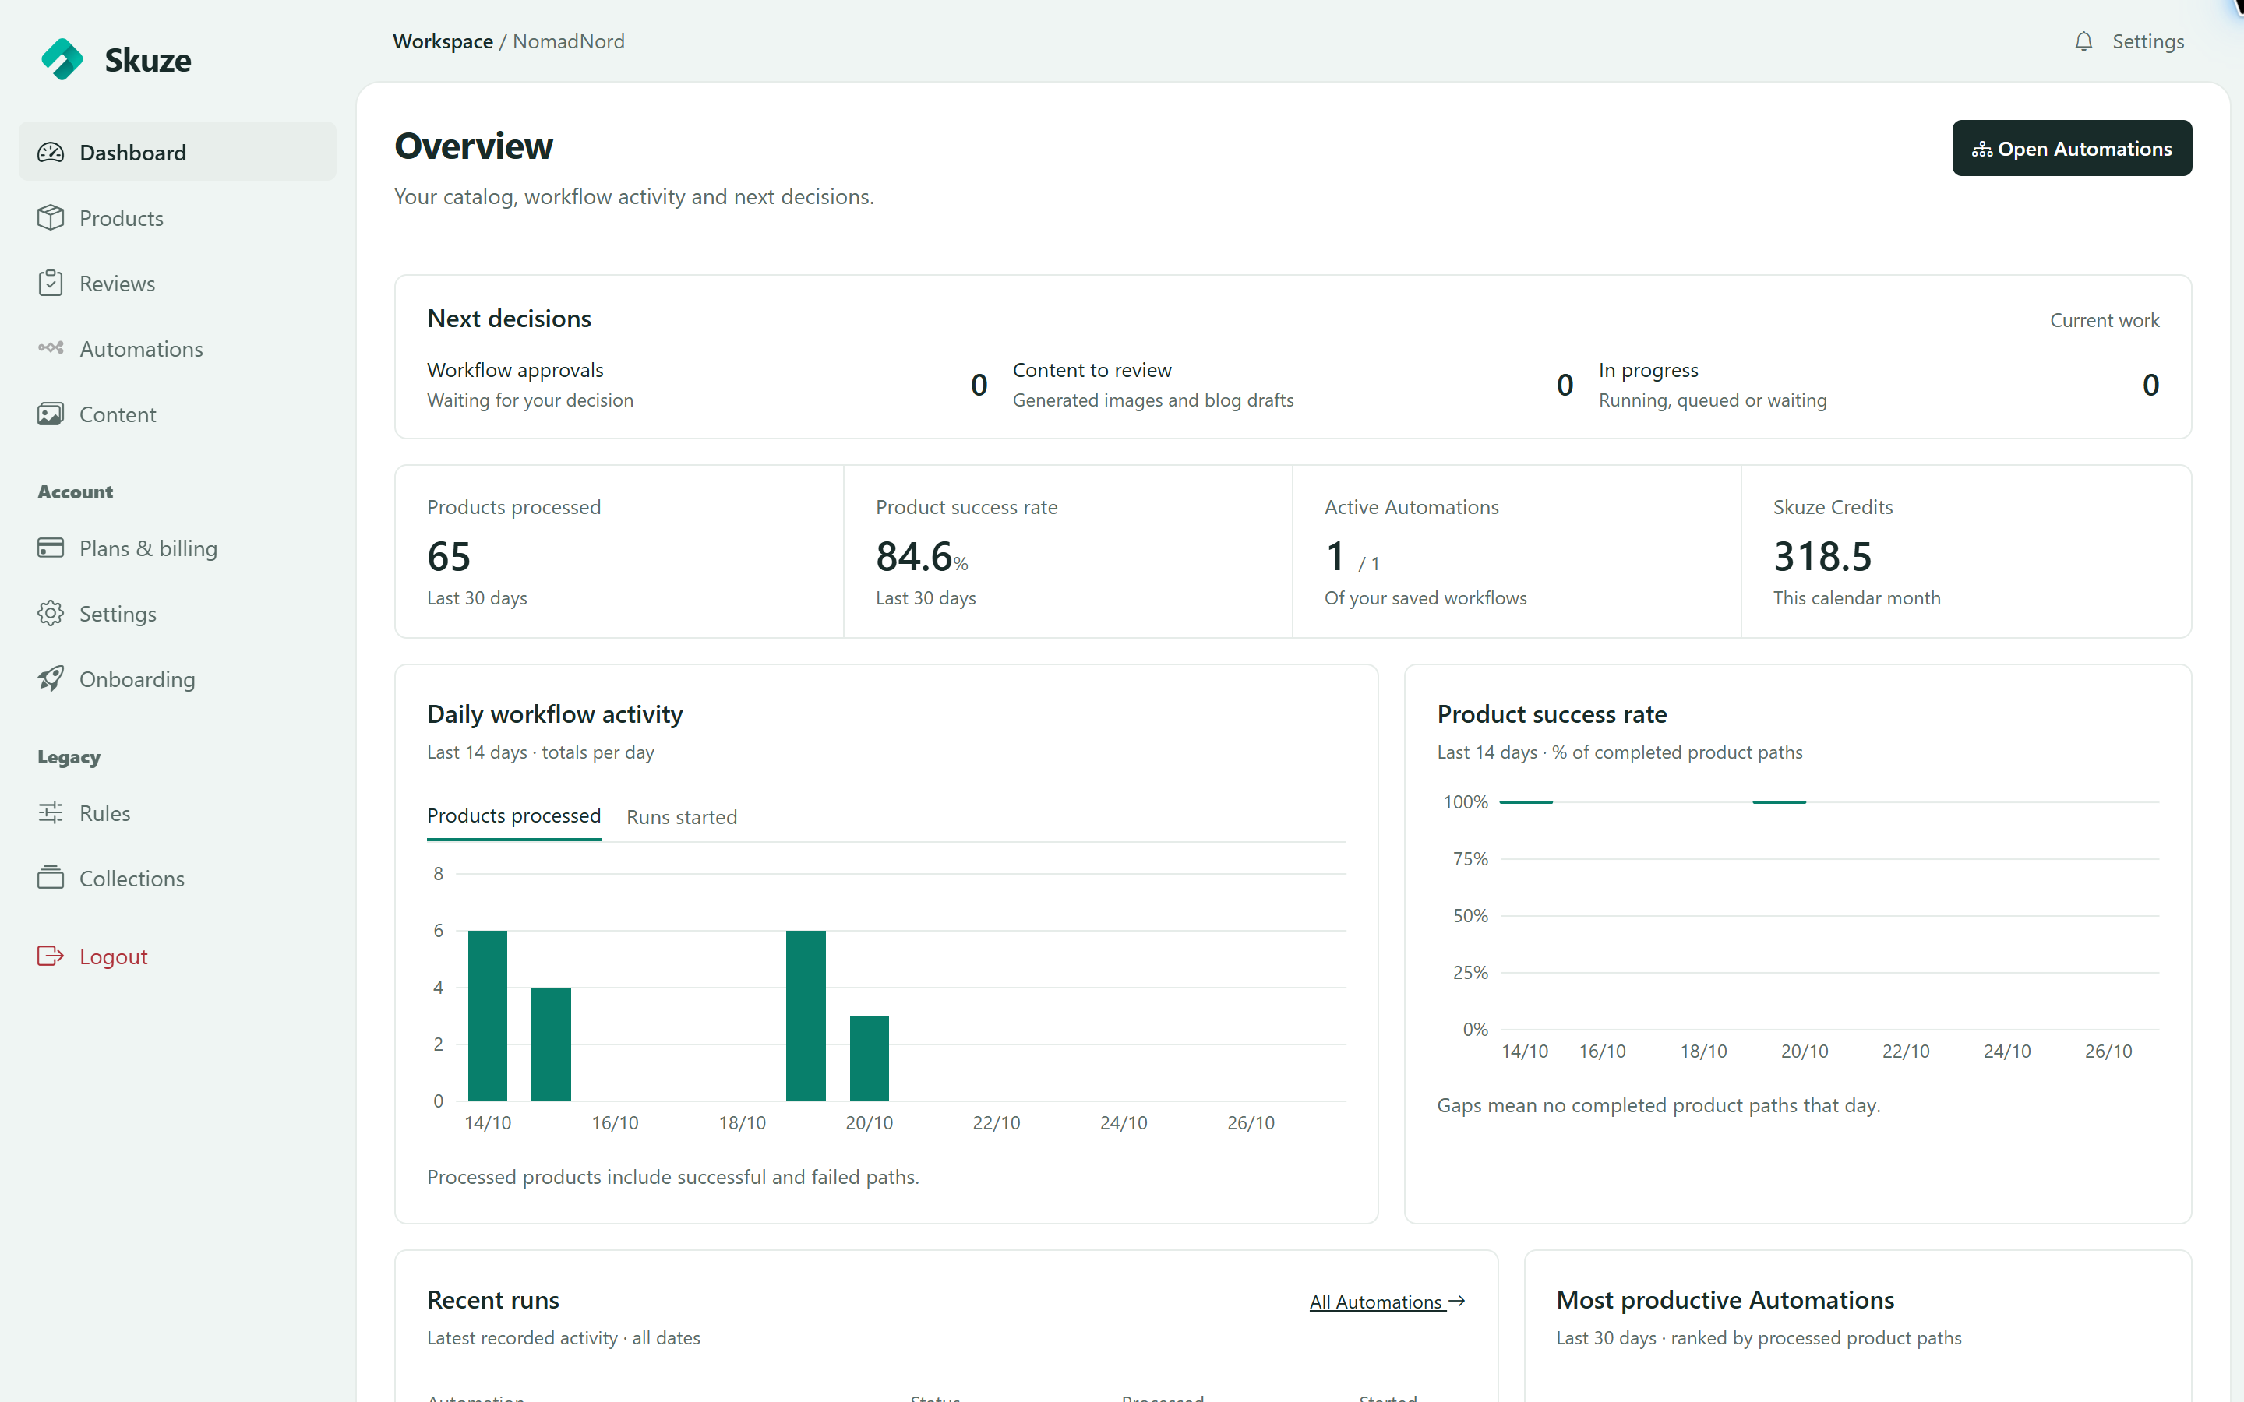Image resolution: width=2244 pixels, height=1402 pixels.
Task: Navigate to Automations in the sidebar
Action: 177,349
